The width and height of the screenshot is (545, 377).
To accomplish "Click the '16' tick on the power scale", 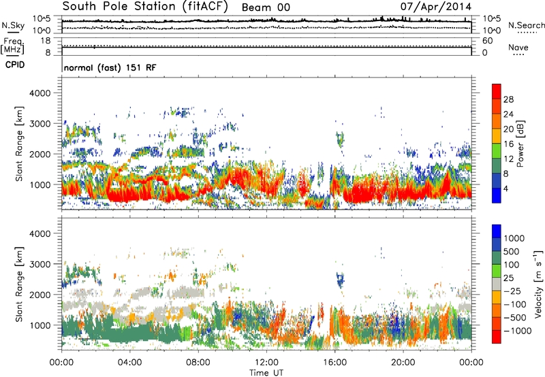I will [x=508, y=144].
